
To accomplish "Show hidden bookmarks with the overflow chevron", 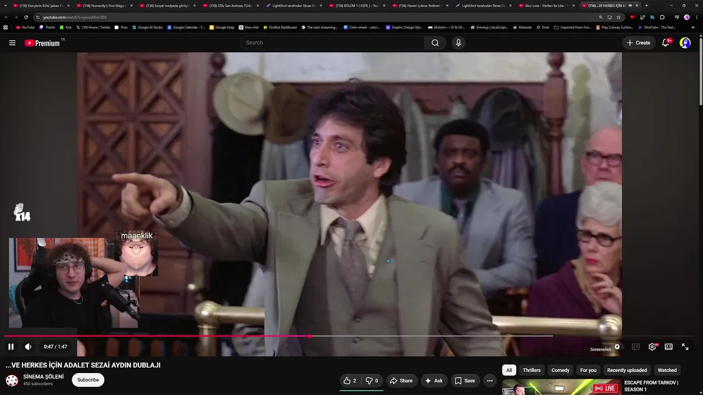I will coord(693,27).
